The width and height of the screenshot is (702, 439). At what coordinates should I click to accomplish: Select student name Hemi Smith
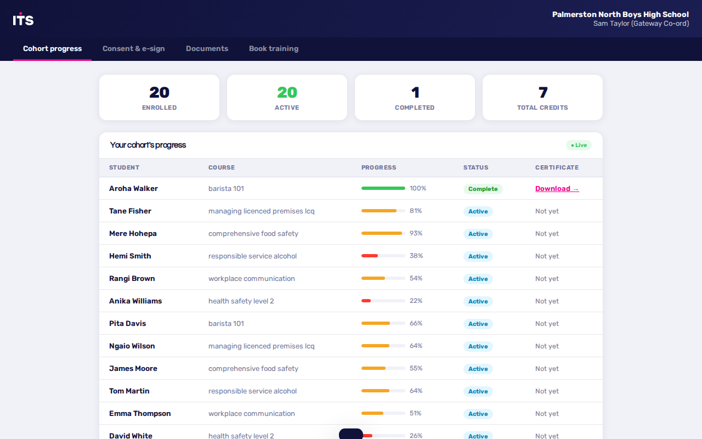[130, 256]
